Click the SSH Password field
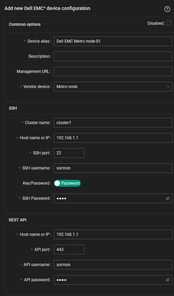 click(113, 198)
